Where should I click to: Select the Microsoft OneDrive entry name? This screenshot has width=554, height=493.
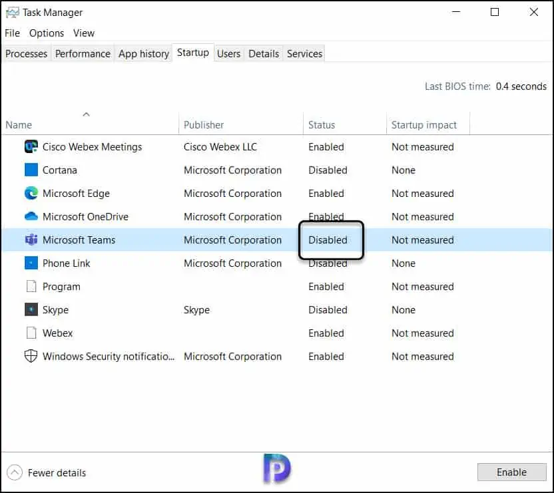pyautogui.click(x=85, y=216)
